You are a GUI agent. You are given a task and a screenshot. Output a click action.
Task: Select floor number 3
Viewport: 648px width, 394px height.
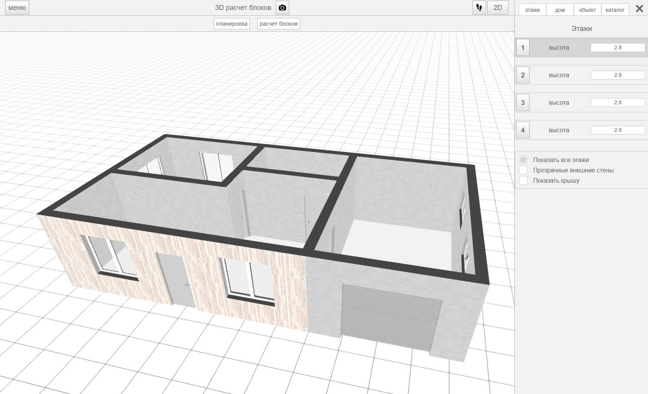(523, 103)
